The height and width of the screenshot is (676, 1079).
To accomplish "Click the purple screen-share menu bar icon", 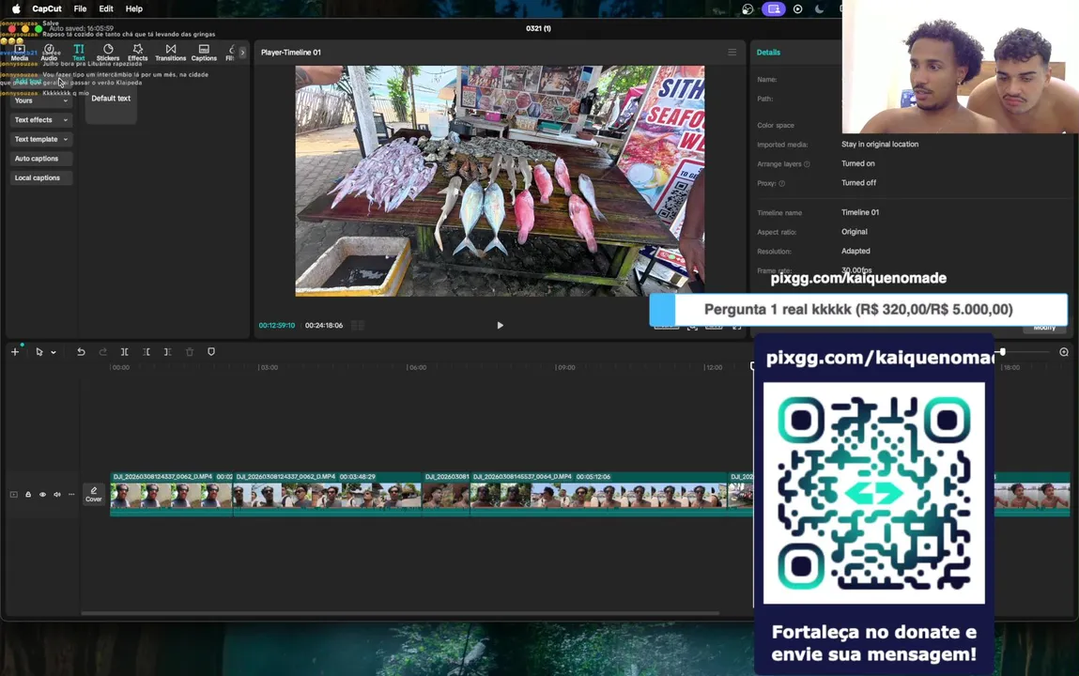I will [x=774, y=9].
